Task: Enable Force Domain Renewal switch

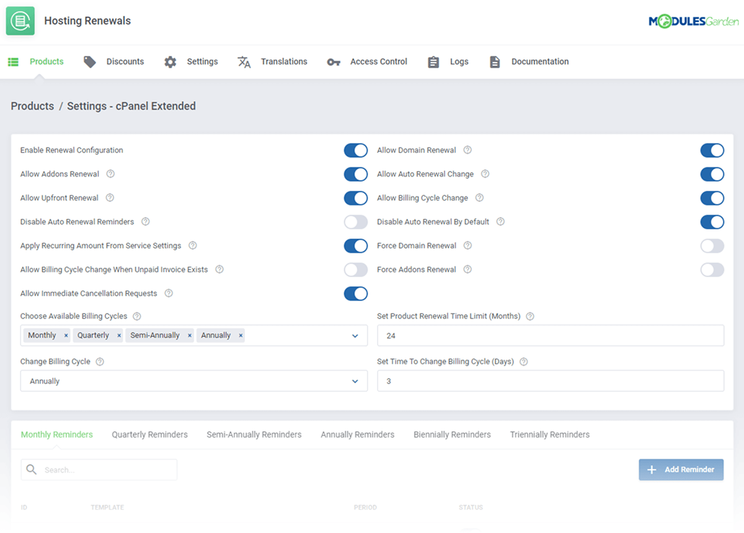Action: point(712,246)
